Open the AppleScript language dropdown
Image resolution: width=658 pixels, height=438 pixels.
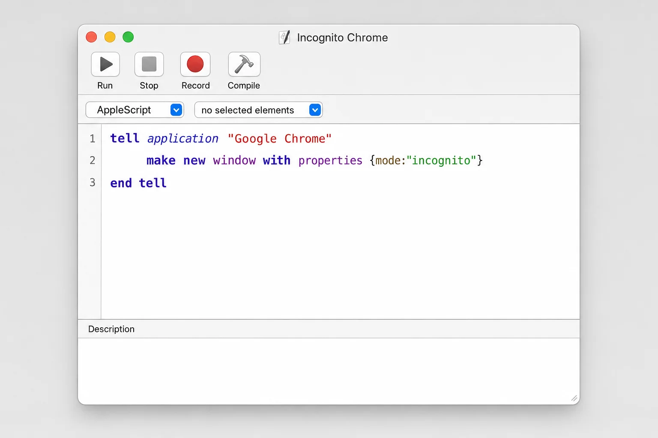click(135, 110)
